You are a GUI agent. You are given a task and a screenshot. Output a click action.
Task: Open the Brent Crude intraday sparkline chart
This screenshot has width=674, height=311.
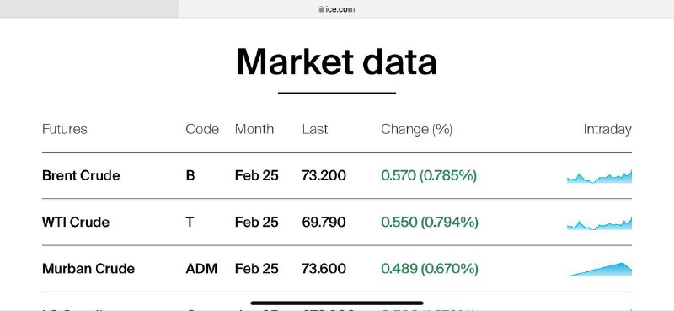(x=599, y=176)
